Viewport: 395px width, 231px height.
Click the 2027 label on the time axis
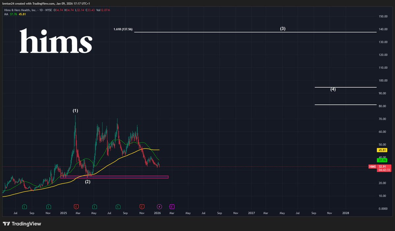click(x=251, y=213)
